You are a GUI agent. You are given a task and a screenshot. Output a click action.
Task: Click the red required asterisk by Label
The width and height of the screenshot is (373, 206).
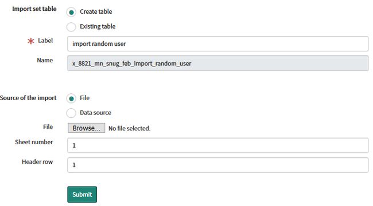pyautogui.click(x=30, y=41)
